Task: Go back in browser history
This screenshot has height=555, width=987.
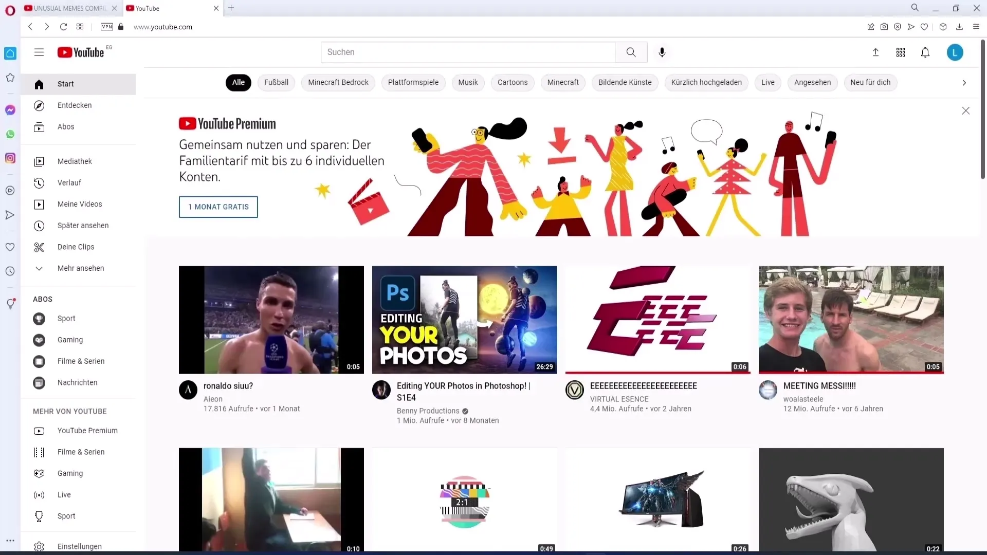Action: (30, 27)
